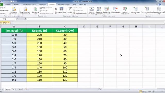Click Undo in quick access toolbar

3,2
